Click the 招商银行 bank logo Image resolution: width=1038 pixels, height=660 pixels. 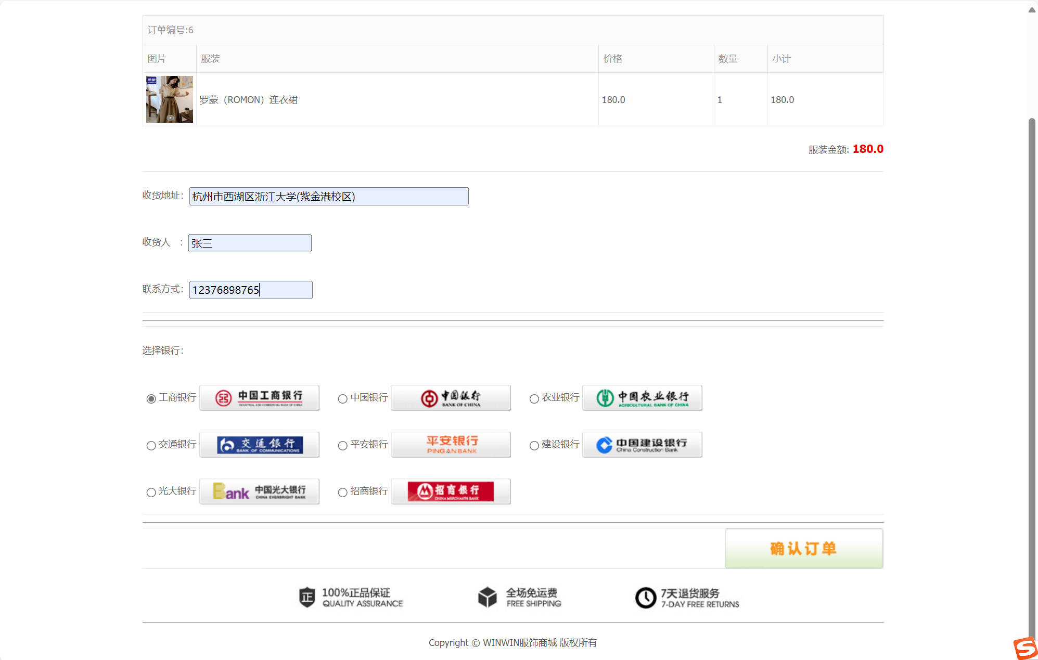click(451, 491)
